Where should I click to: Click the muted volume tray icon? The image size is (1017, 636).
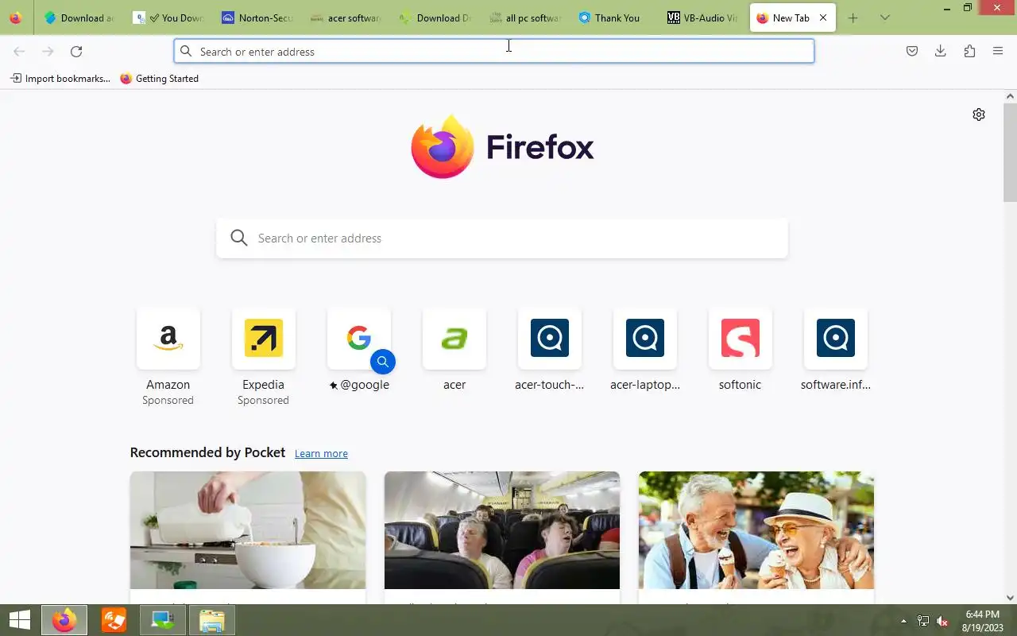click(x=942, y=621)
